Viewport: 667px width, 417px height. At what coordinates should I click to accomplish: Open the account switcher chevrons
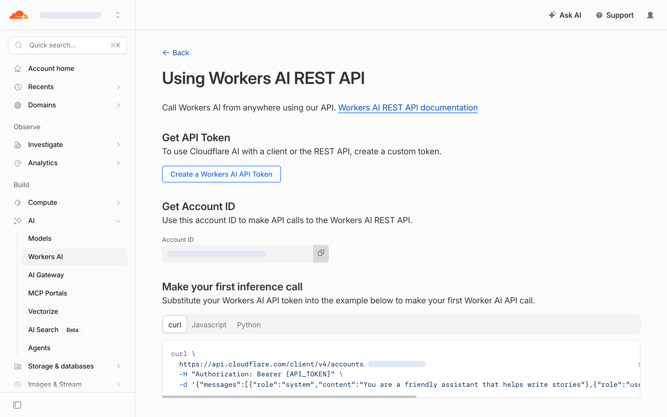[118, 15]
